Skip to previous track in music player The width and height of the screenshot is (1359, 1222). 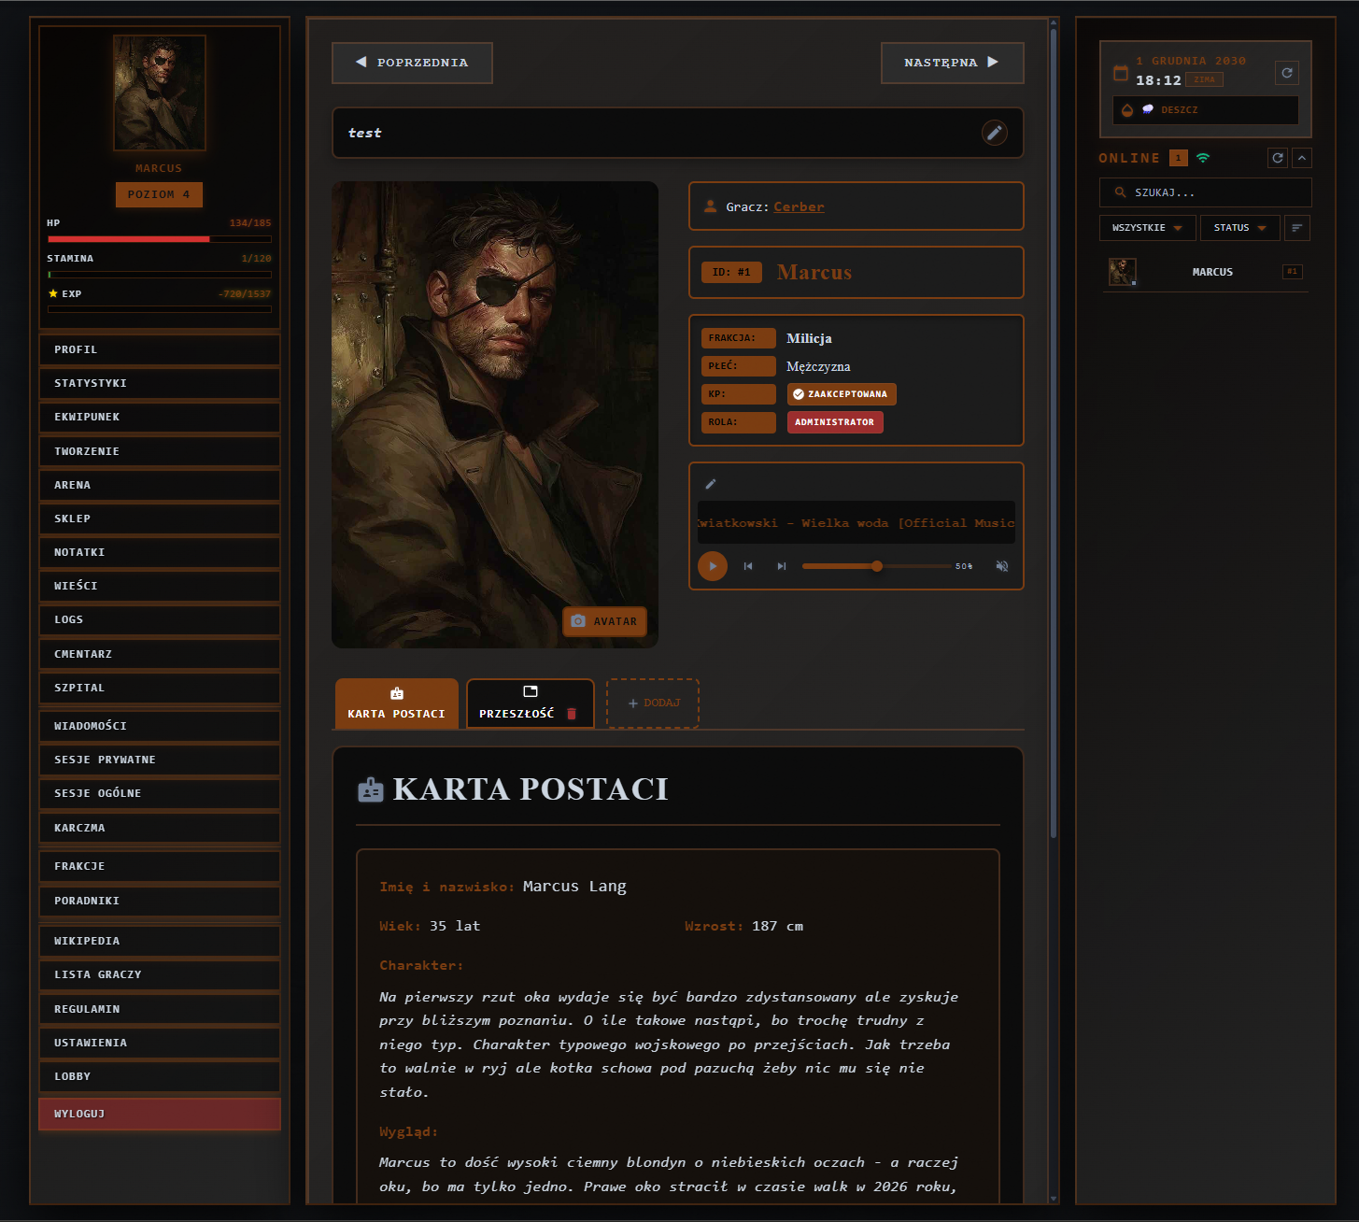[x=748, y=566]
